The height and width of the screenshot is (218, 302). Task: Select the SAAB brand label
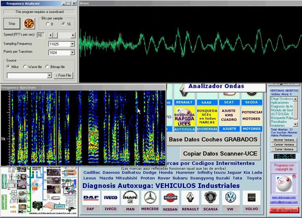(x=206, y=102)
